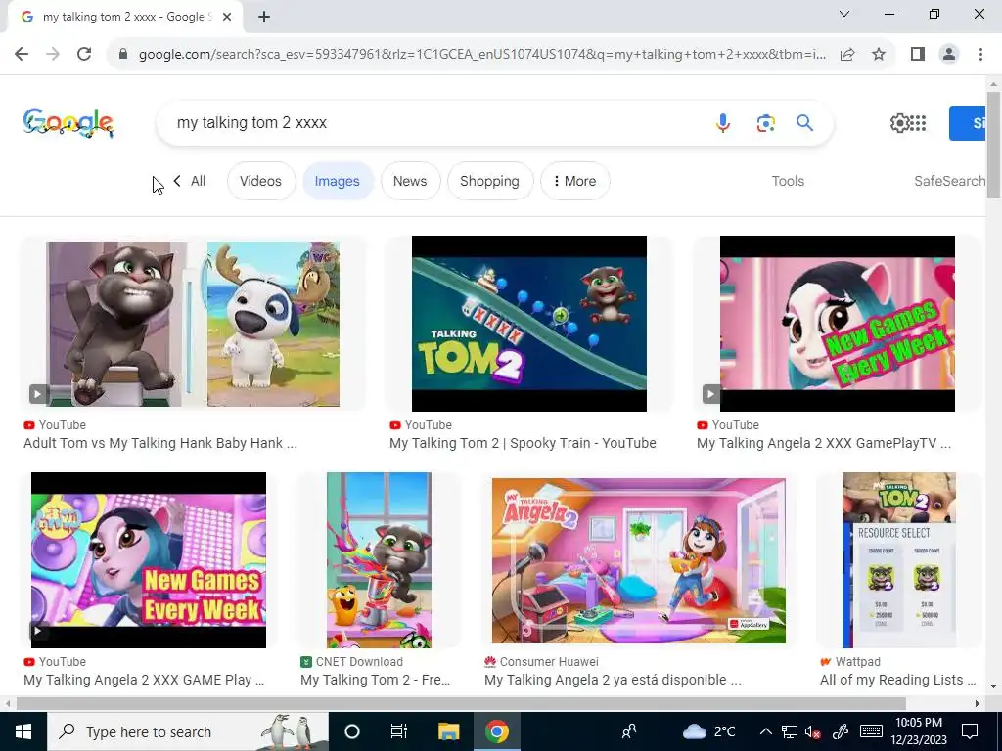1002x751 pixels.
Task: Open Google quick settings gear
Action: [x=899, y=122]
